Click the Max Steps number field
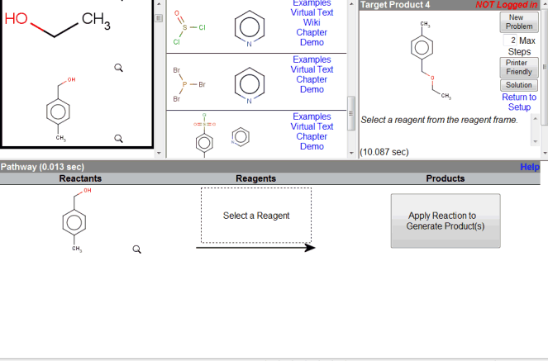This screenshot has height=361, width=548. tap(513, 40)
